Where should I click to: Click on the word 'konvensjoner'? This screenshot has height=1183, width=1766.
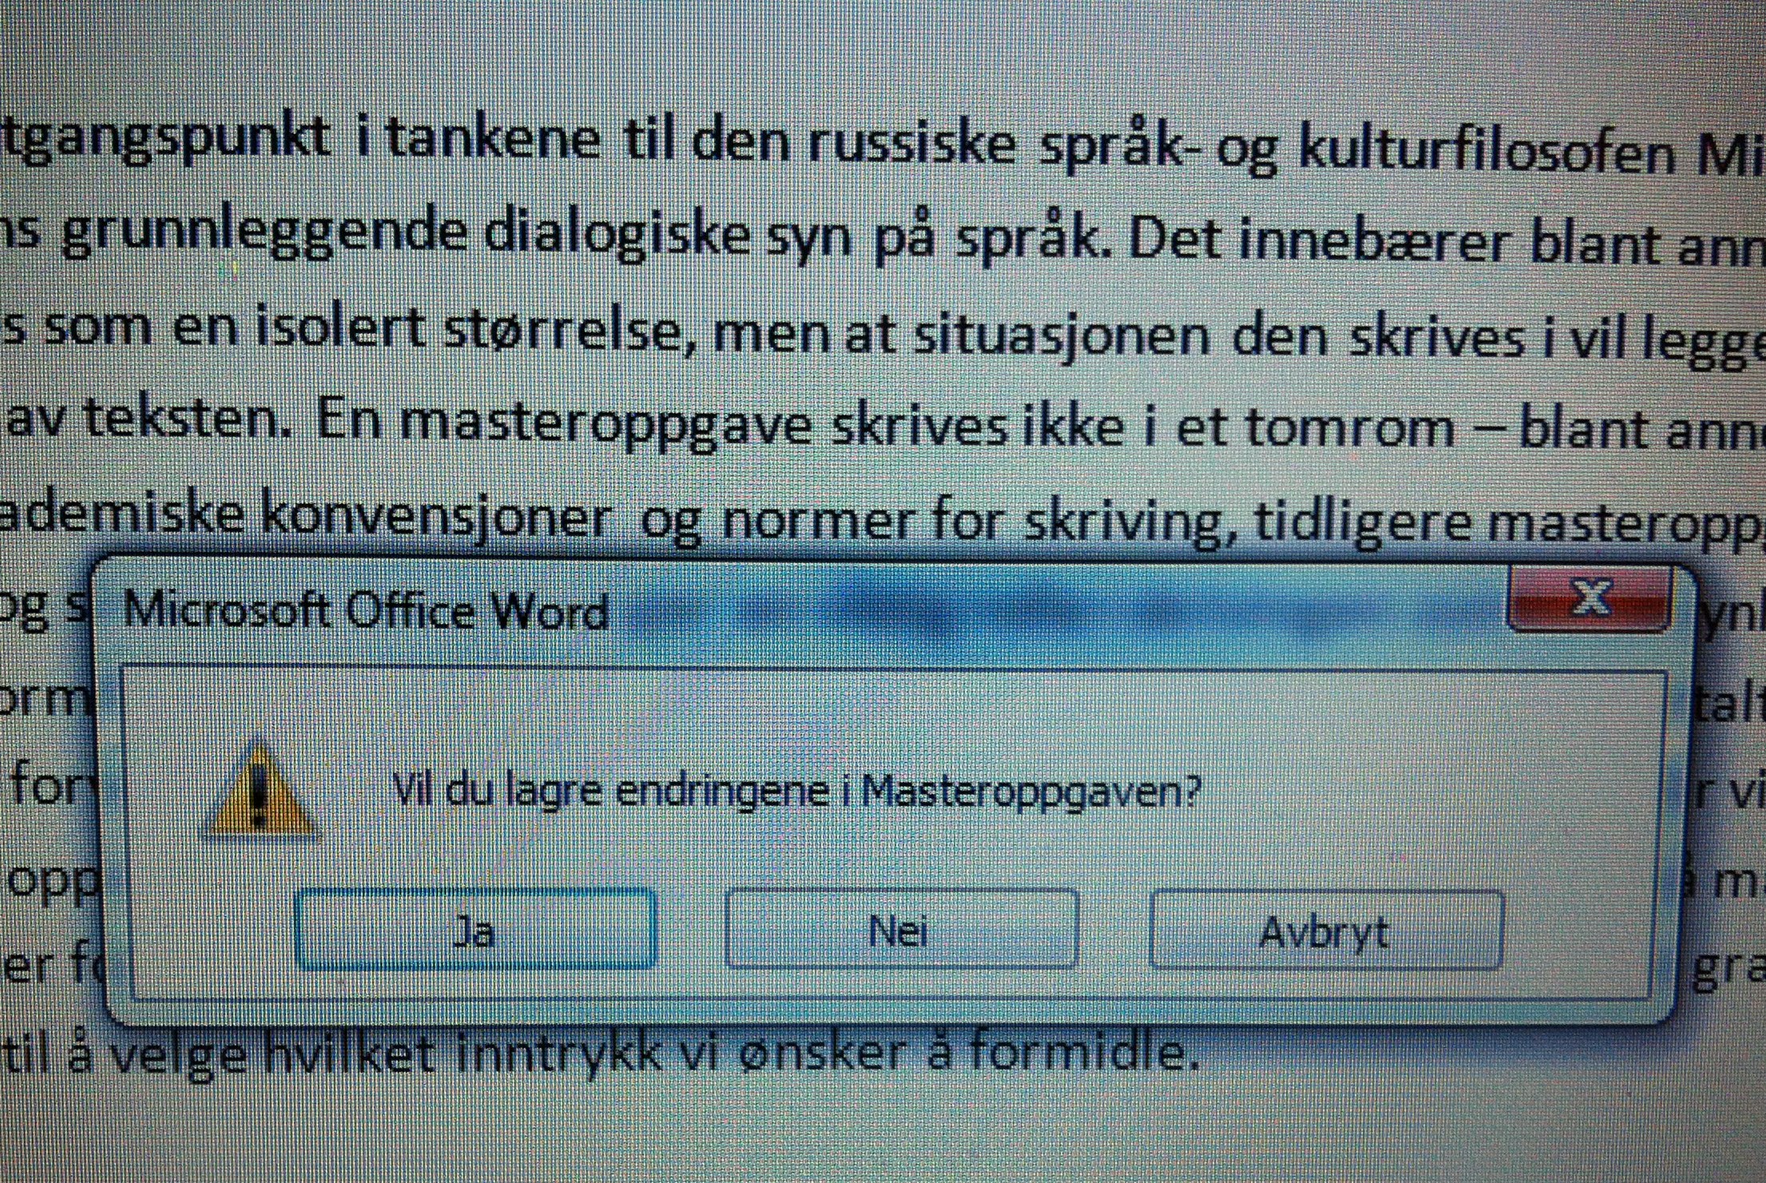[436, 519]
